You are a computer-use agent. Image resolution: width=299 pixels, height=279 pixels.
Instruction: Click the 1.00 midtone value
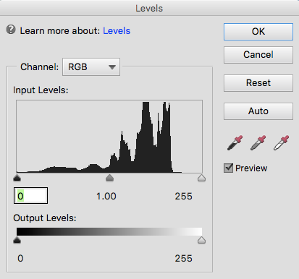click(106, 197)
